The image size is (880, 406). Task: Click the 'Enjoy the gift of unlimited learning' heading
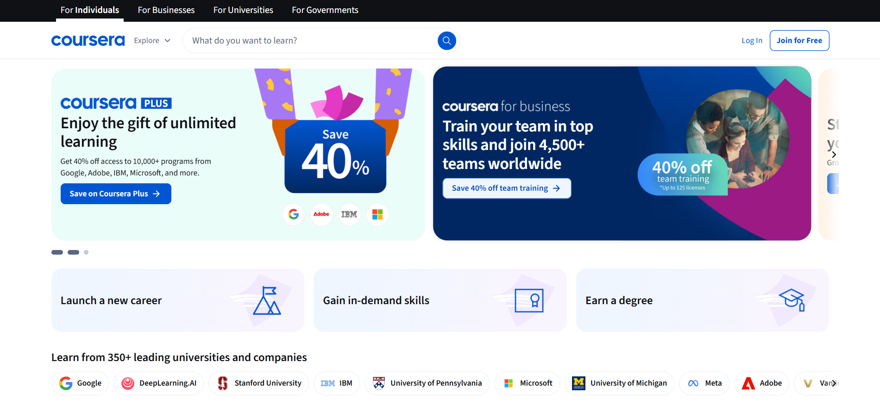pyautogui.click(x=148, y=132)
